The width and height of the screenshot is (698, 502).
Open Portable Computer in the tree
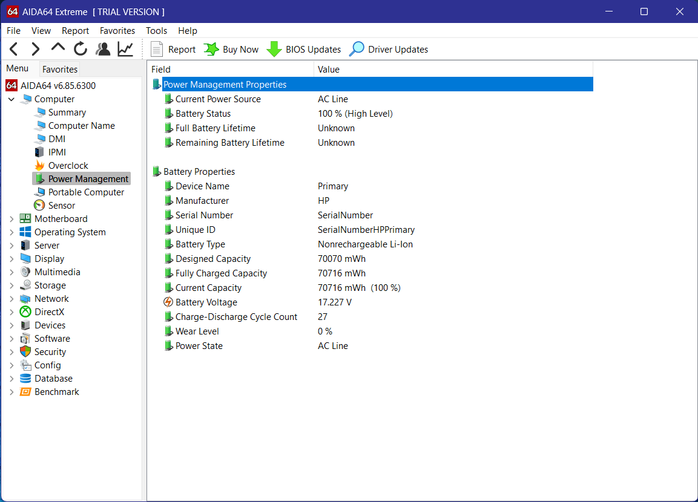click(x=86, y=192)
